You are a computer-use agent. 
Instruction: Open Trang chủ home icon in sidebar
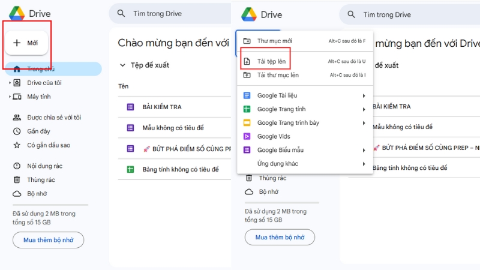click(17, 69)
